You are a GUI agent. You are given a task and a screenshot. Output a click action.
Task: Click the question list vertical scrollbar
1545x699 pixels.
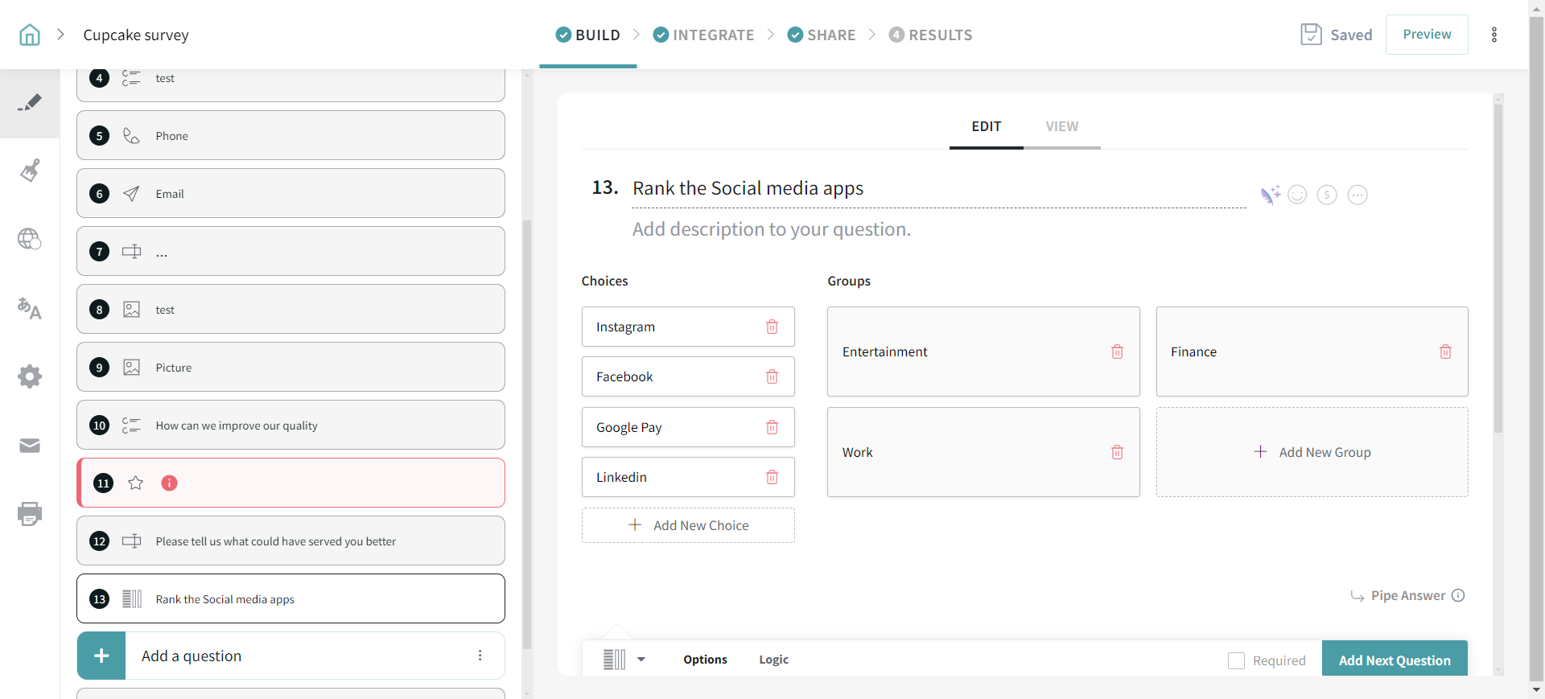coord(527,434)
